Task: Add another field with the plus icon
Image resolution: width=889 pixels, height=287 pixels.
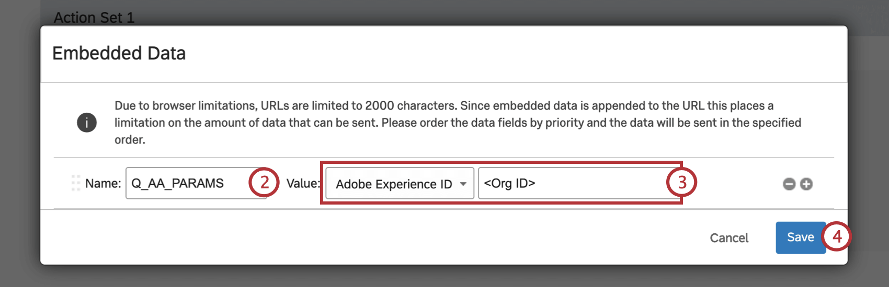Action: coord(806,184)
